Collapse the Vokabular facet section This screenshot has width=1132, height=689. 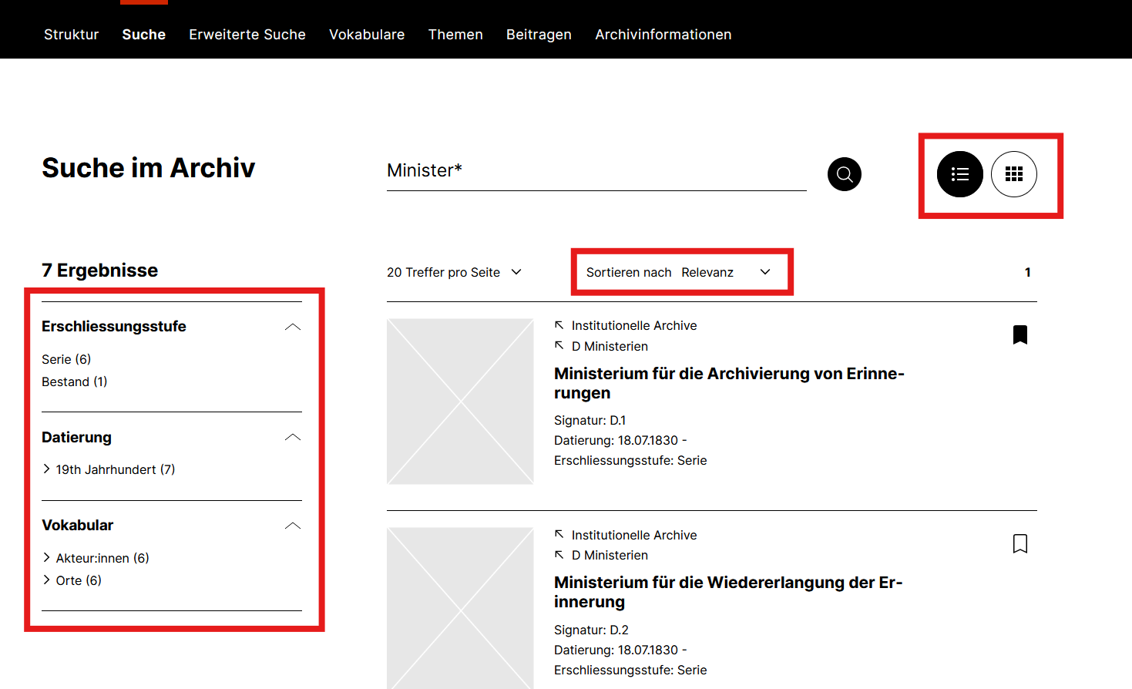(293, 526)
